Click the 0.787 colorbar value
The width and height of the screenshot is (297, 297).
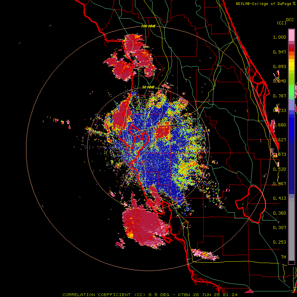(280, 96)
